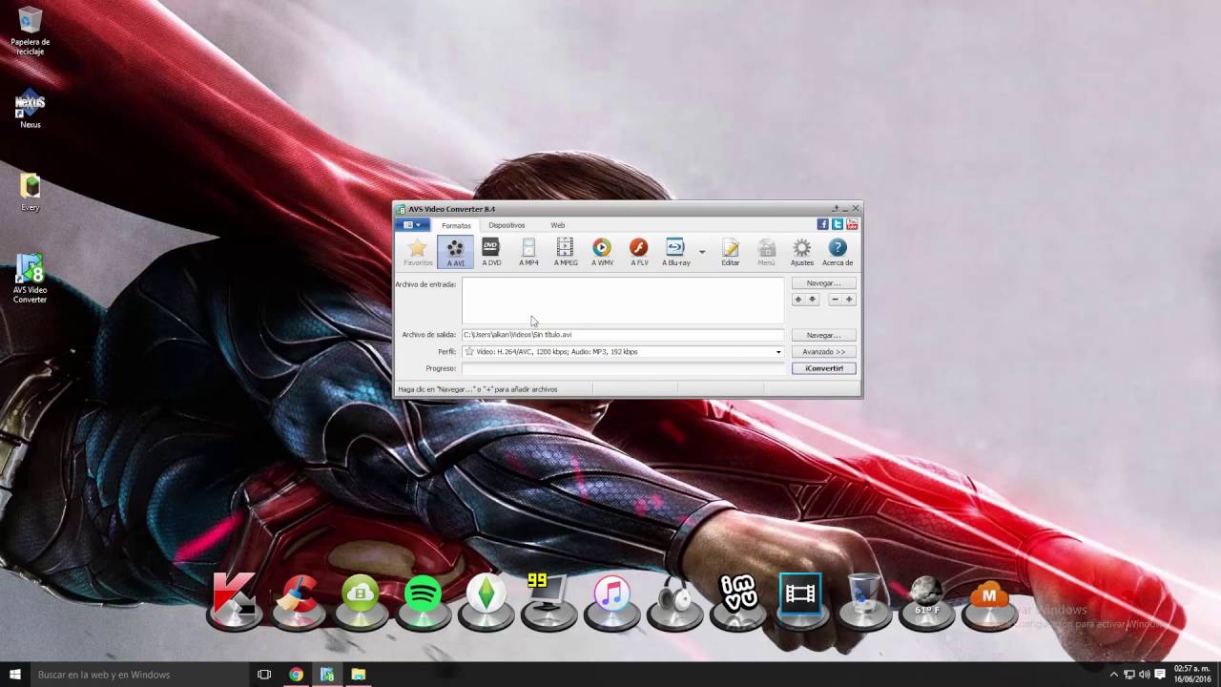
Task: Launch Spotify from the dock
Action: click(424, 601)
